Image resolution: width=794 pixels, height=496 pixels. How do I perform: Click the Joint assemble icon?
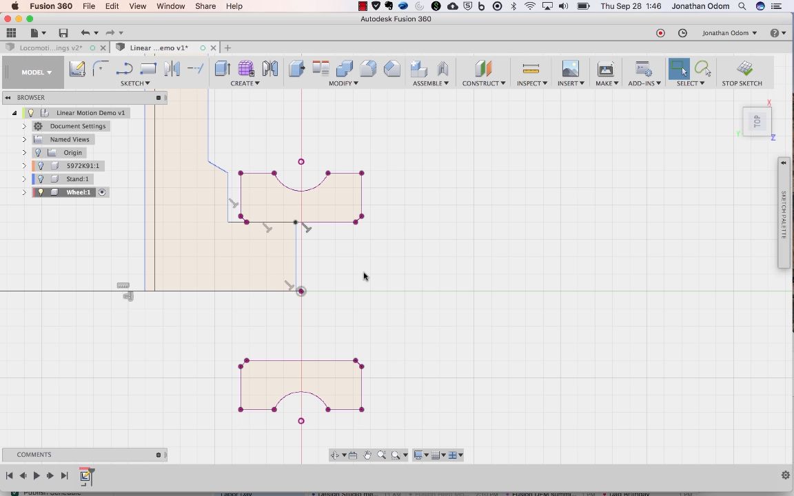coord(442,68)
